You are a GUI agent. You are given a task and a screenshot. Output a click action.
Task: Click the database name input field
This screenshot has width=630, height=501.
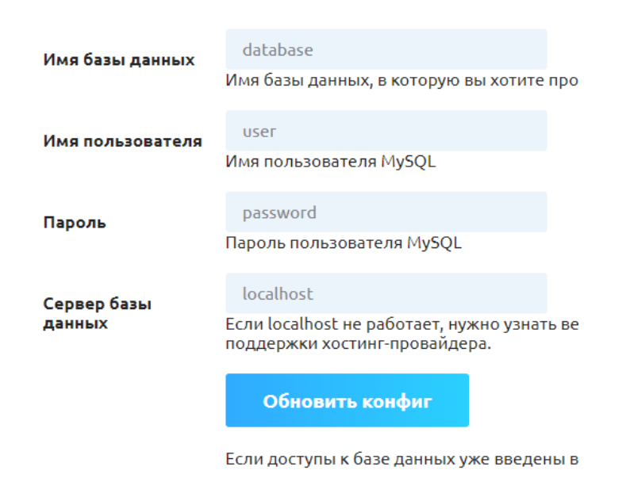pyautogui.click(x=386, y=50)
